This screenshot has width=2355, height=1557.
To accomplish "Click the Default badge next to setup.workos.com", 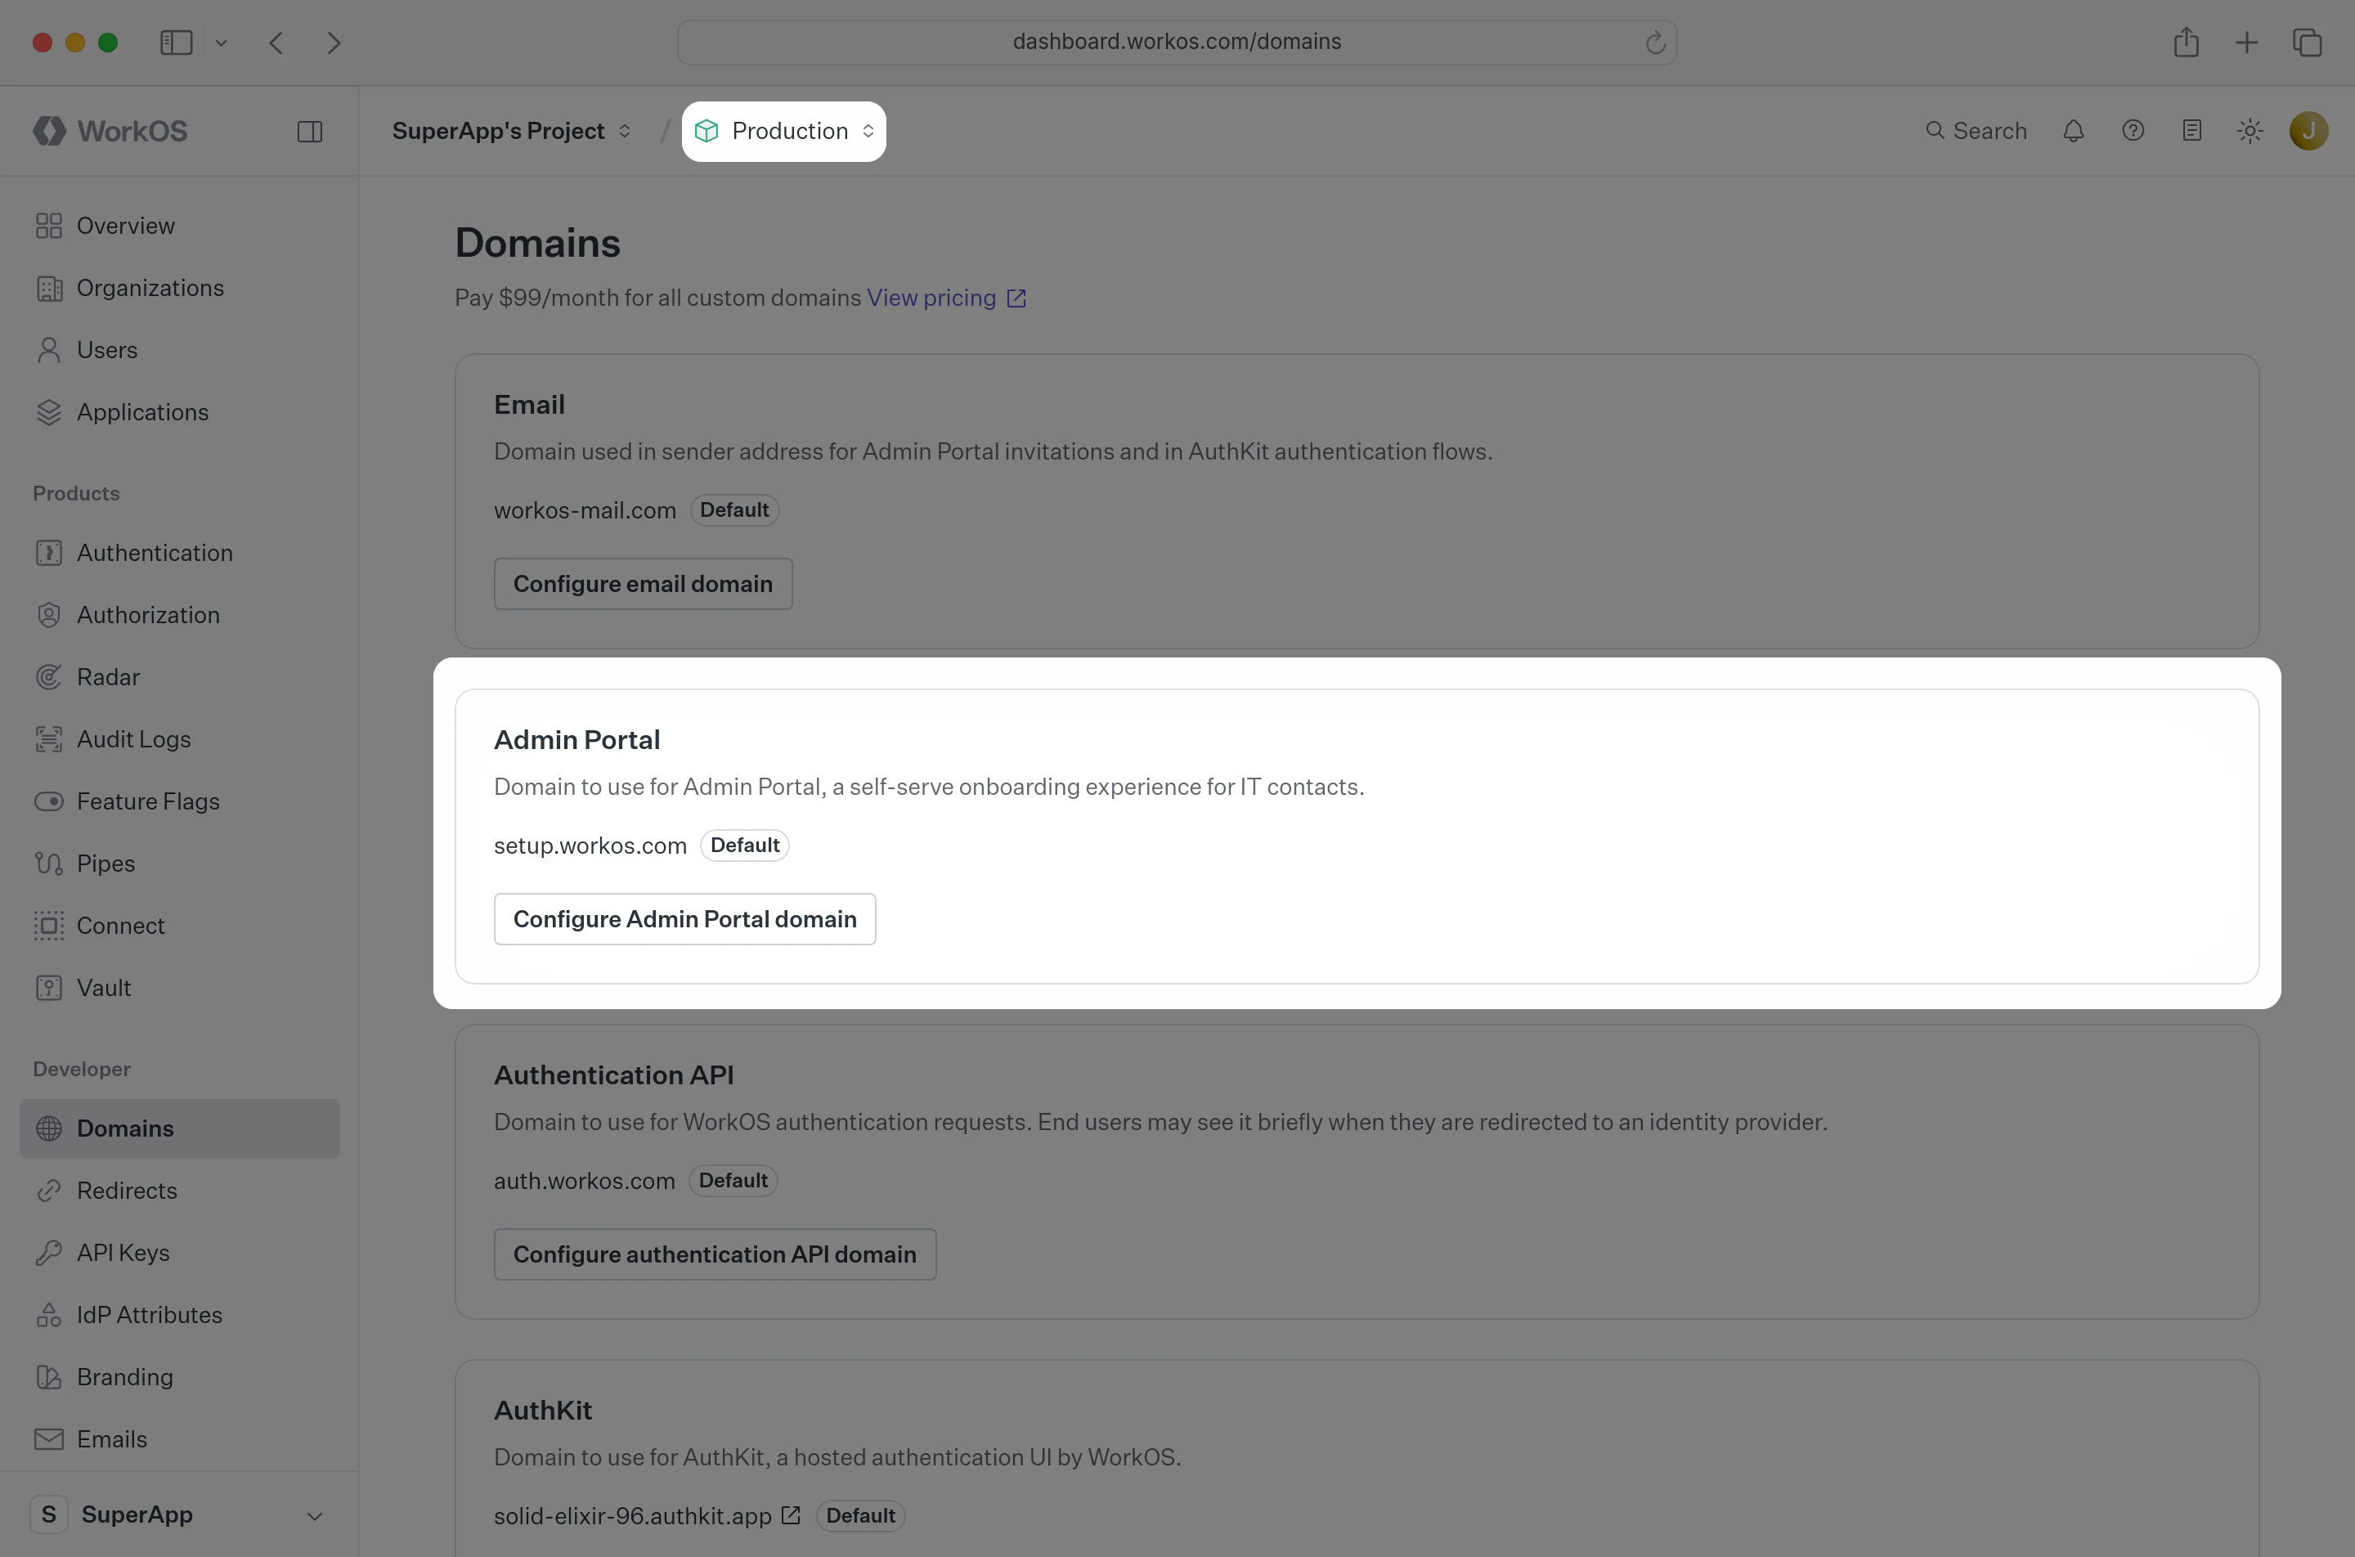I will (745, 845).
